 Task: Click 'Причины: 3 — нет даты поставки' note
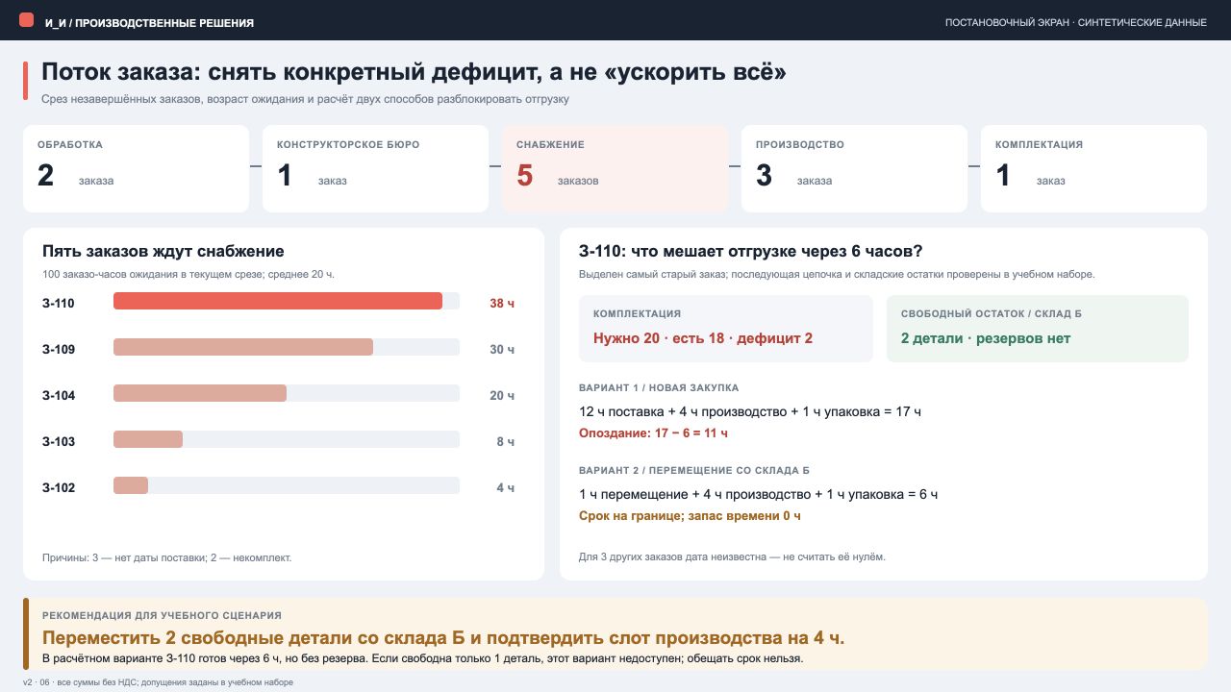coord(166,557)
